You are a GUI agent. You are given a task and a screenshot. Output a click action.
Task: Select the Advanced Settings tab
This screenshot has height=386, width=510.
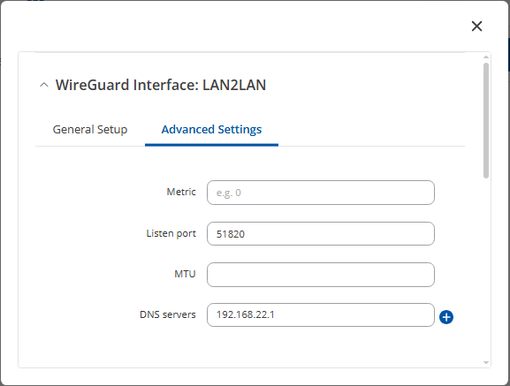[211, 129]
